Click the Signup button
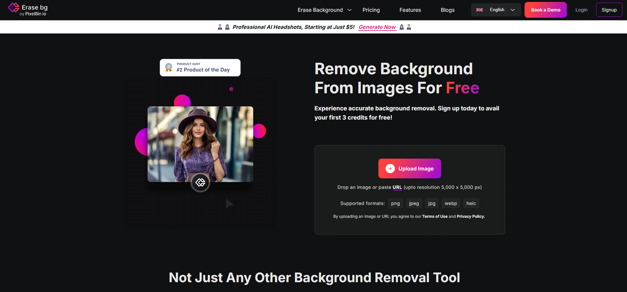Viewport: 627px width, 292px height. [x=609, y=10]
